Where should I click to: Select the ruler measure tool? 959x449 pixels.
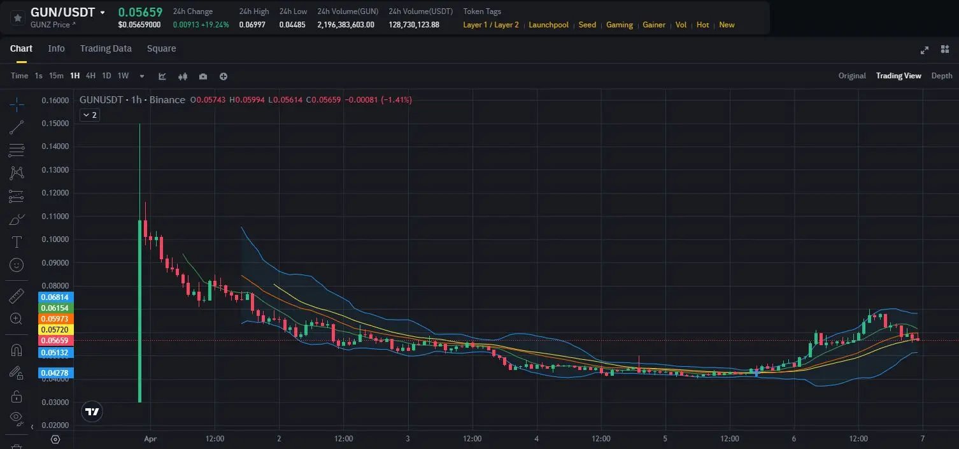(17, 296)
